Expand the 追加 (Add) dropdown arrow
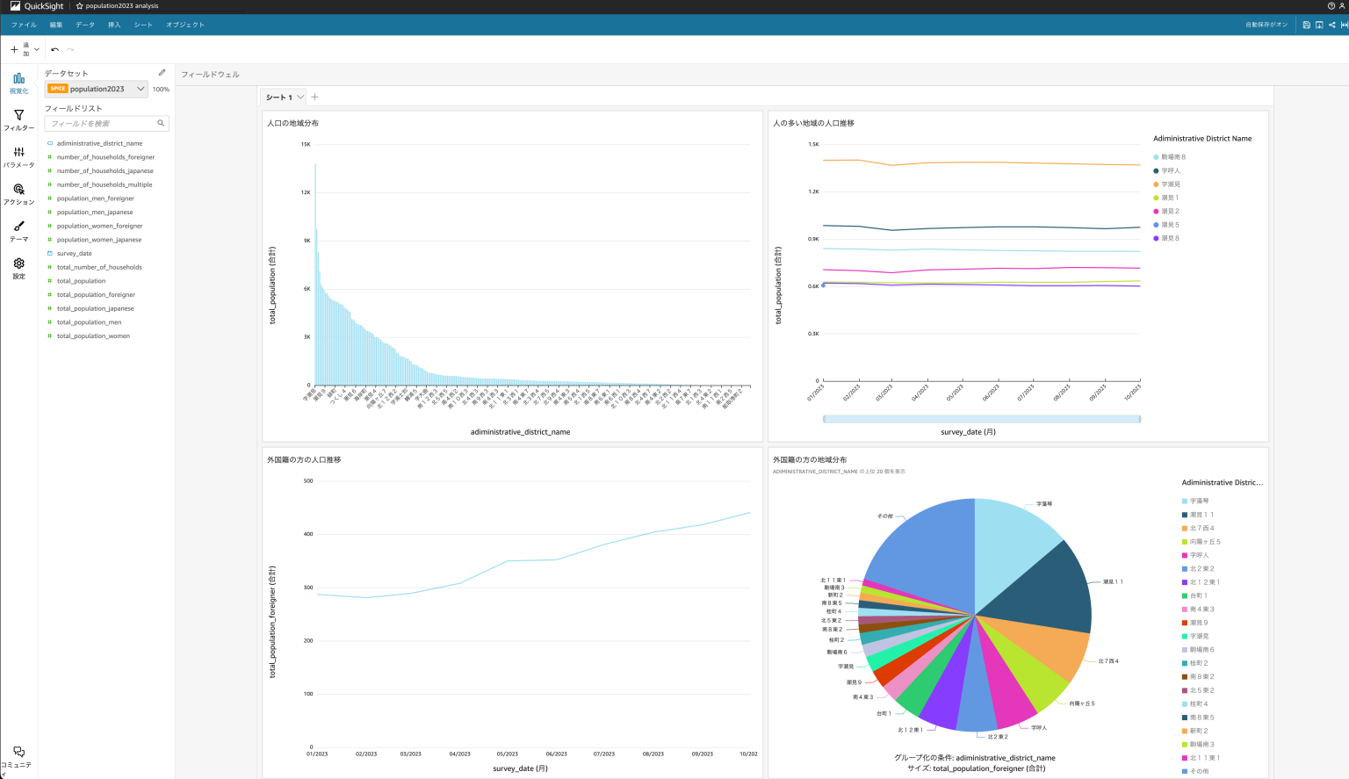 [36, 50]
